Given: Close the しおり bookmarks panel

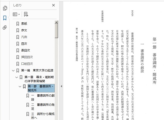Looking at the screenshot, I should tap(53, 5).
